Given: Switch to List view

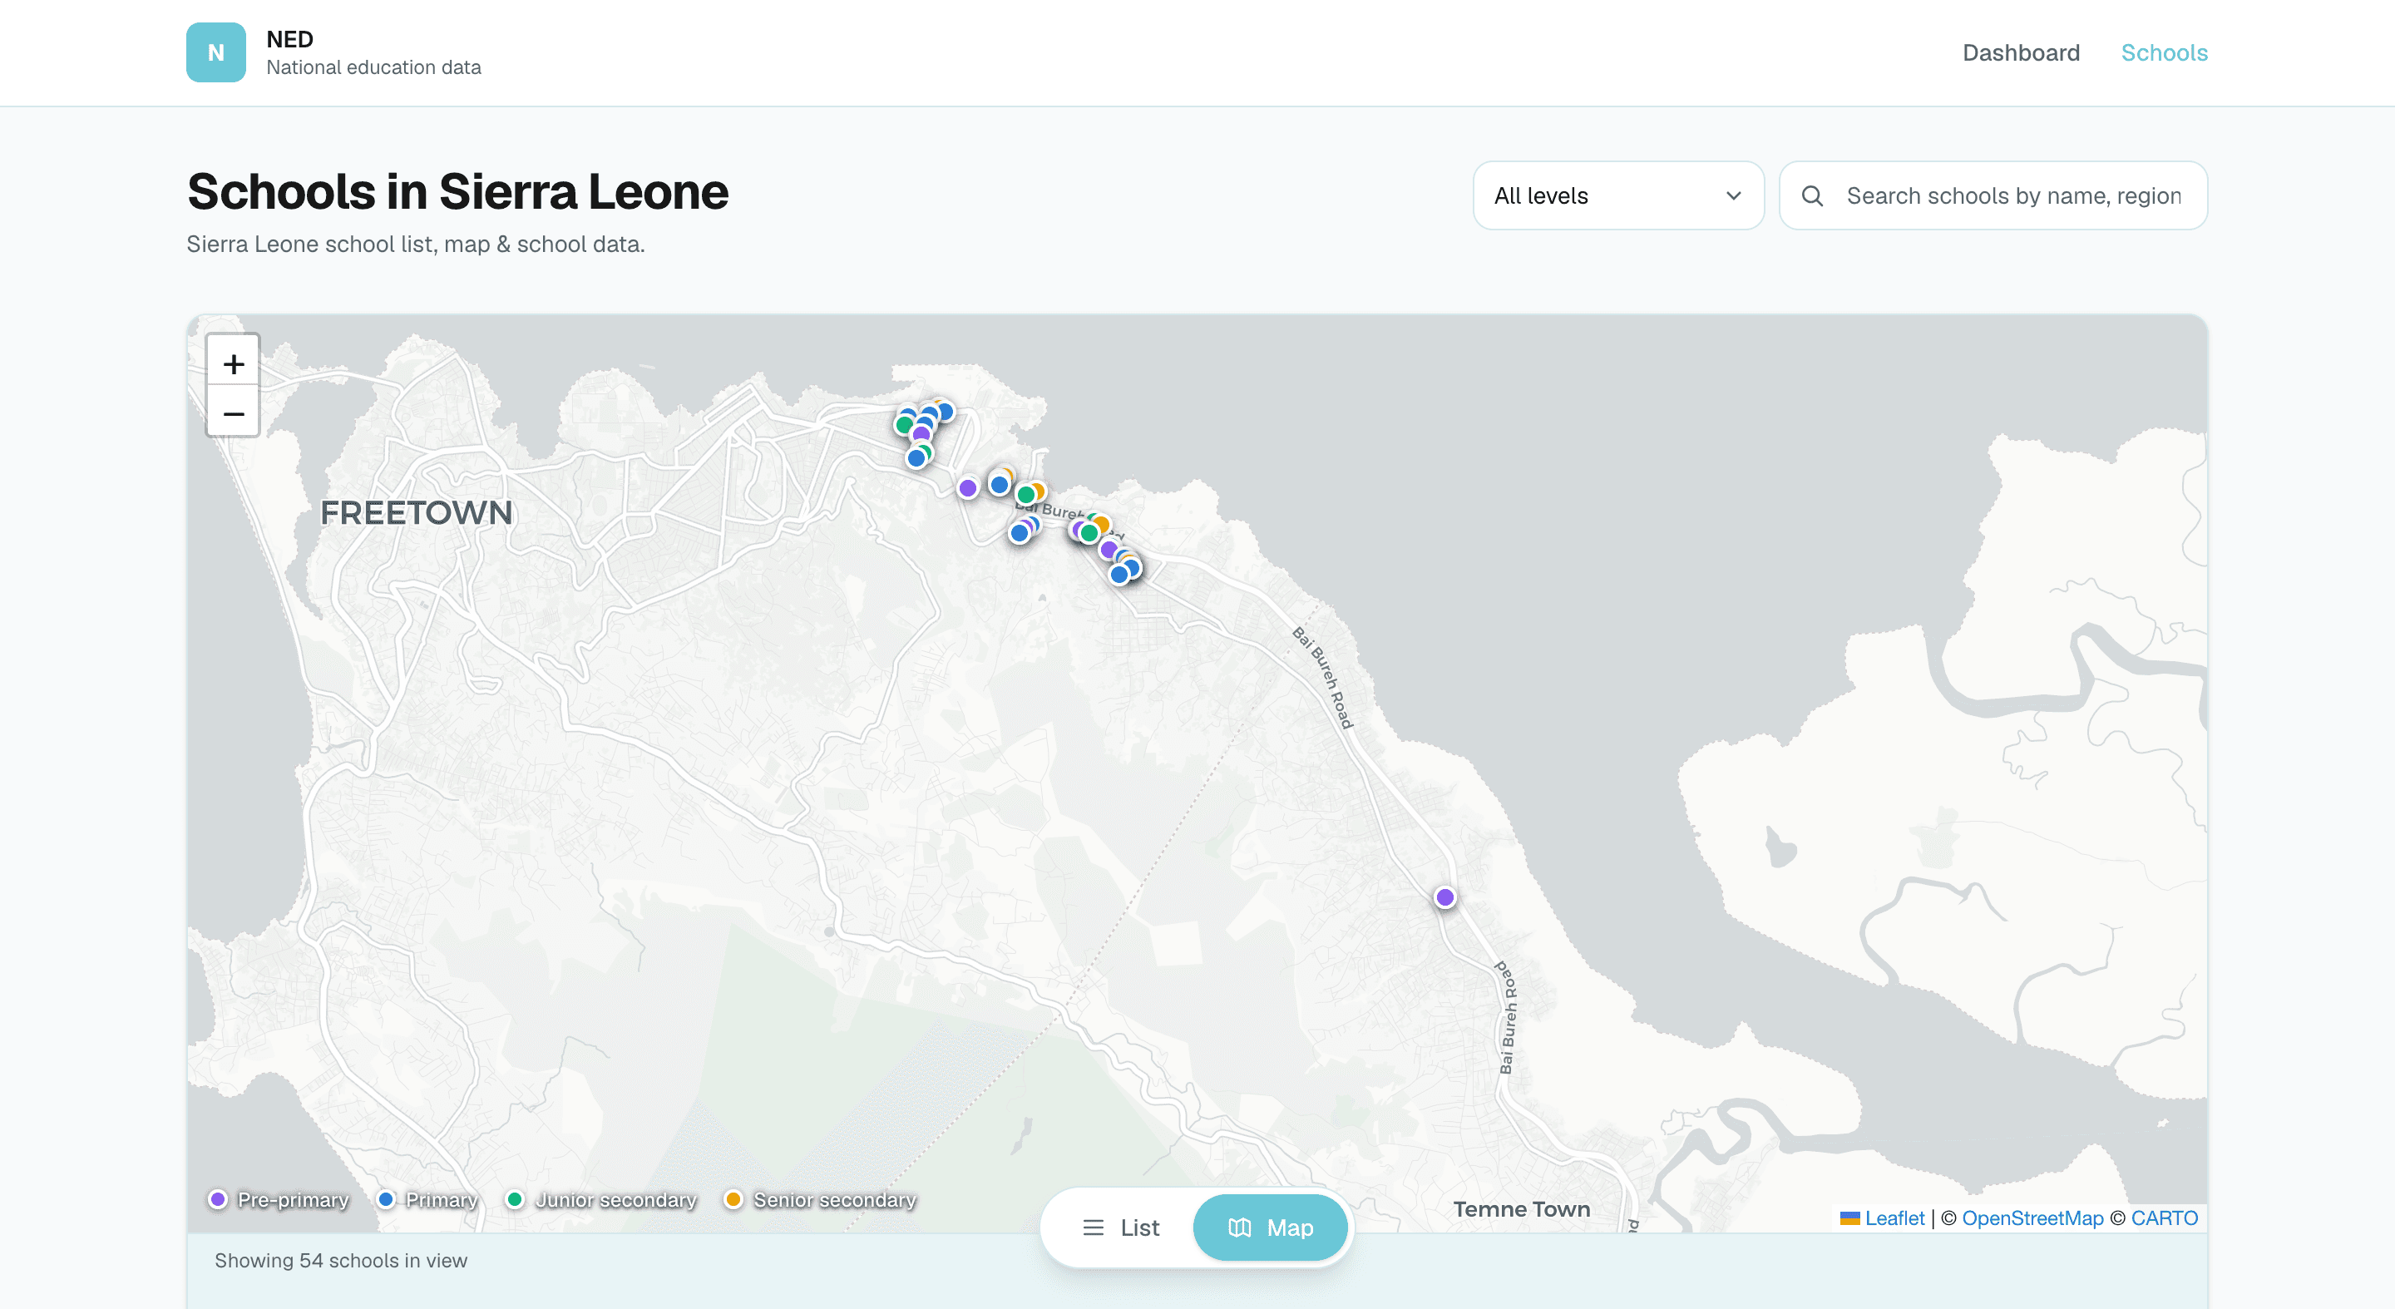Looking at the screenshot, I should (x=1120, y=1227).
